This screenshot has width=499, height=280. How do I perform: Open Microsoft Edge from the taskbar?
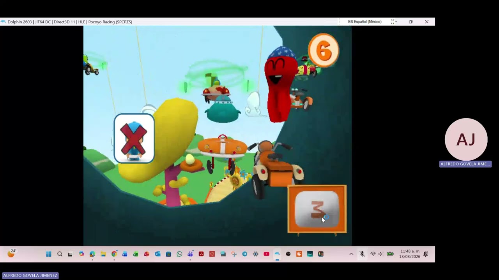(92, 254)
